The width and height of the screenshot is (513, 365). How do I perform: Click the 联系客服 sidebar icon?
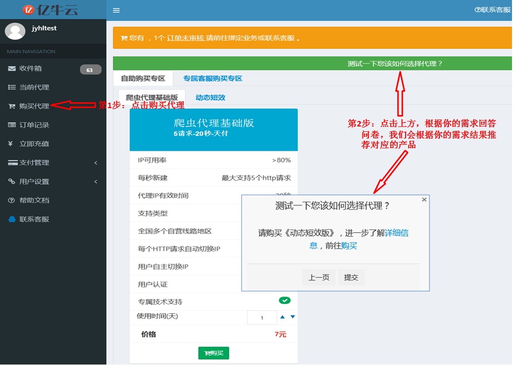click(x=12, y=219)
